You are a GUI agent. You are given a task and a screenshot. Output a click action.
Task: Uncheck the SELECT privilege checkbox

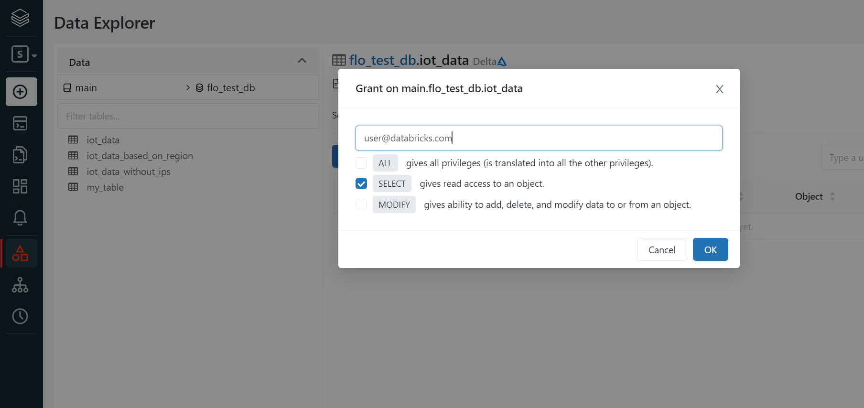(361, 184)
